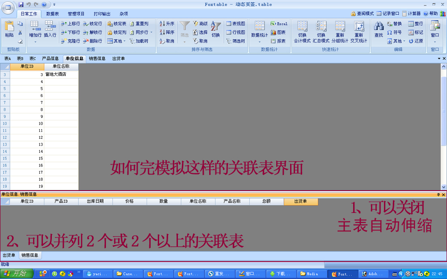Unlock the row using 解锁行
This screenshot has height=279, width=447.
click(93, 32)
